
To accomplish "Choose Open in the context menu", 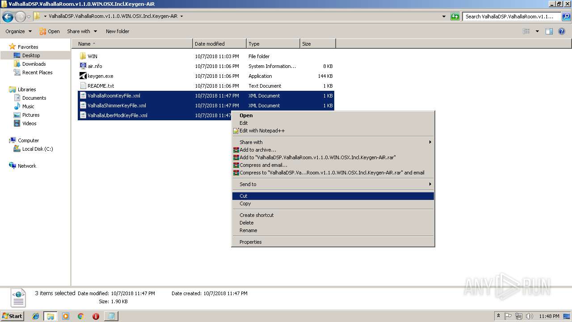I will click(x=333, y=115).
